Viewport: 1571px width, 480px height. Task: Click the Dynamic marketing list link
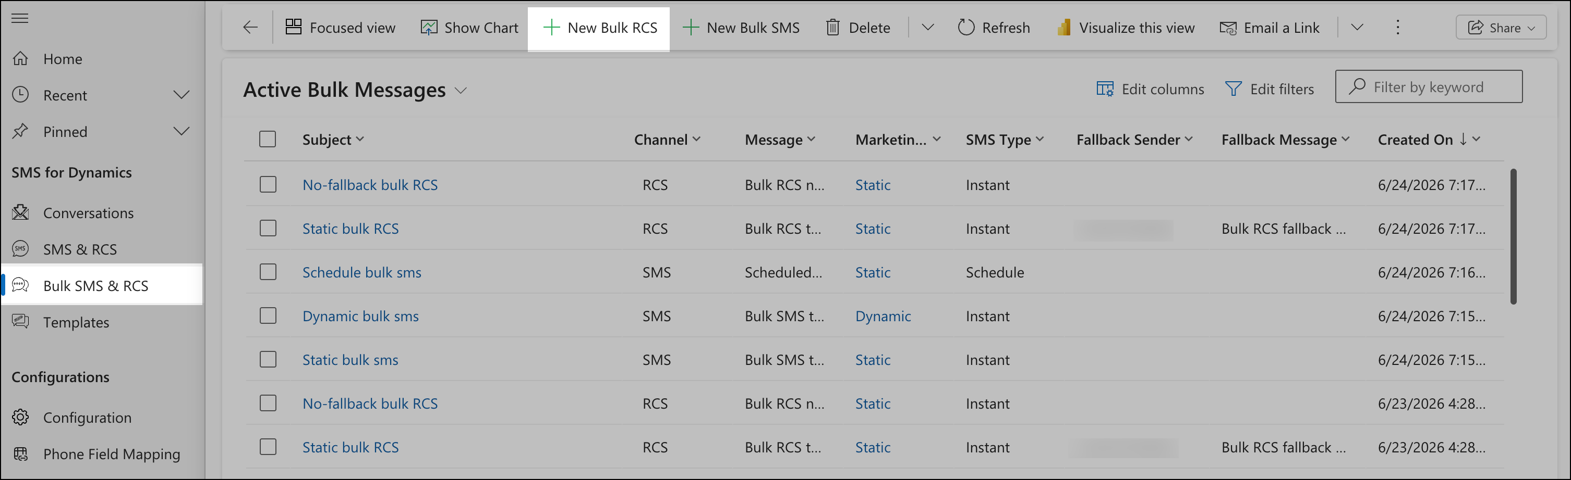(883, 317)
